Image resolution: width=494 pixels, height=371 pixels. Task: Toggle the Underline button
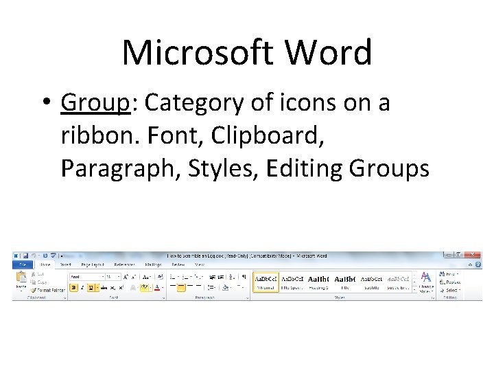[x=91, y=288]
